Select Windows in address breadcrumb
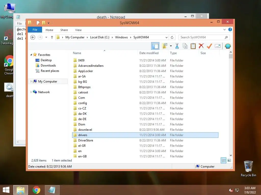The height and width of the screenshot is (195, 261). pos(121,37)
